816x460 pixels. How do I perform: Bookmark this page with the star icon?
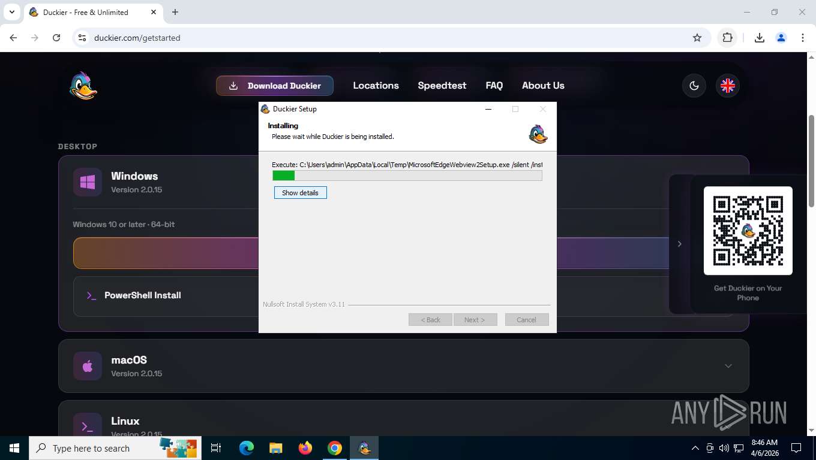click(697, 38)
